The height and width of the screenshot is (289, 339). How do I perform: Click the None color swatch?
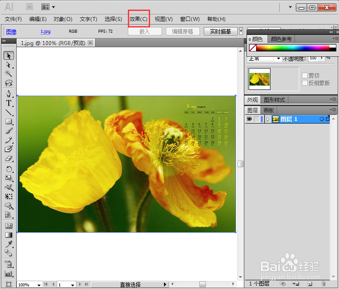[x=253, y=48]
